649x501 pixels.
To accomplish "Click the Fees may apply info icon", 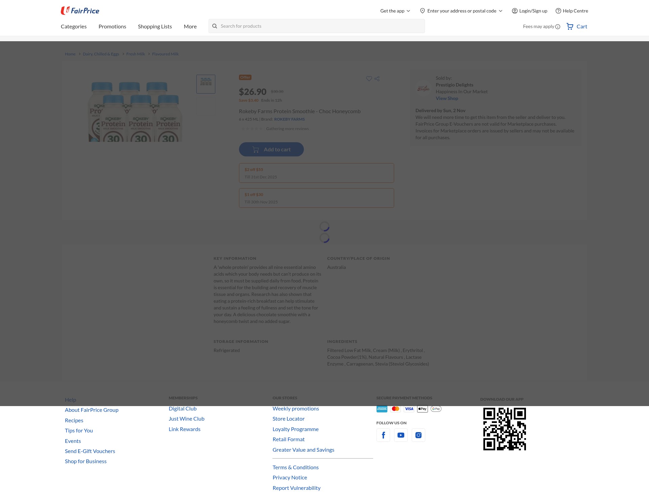I will tap(558, 27).
